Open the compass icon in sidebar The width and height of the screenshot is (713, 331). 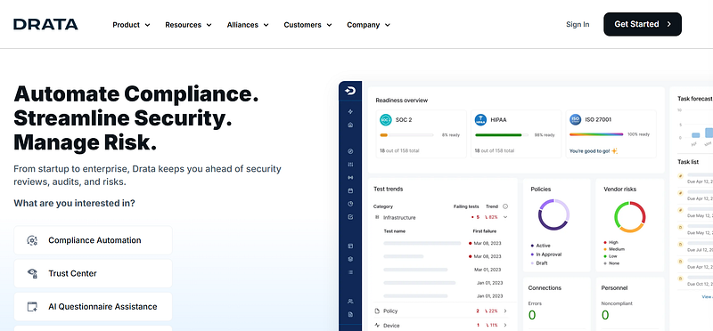pyautogui.click(x=350, y=151)
